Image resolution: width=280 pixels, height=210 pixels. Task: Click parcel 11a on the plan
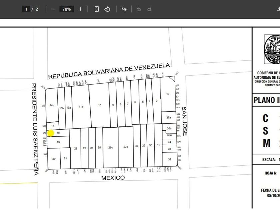[81, 107]
